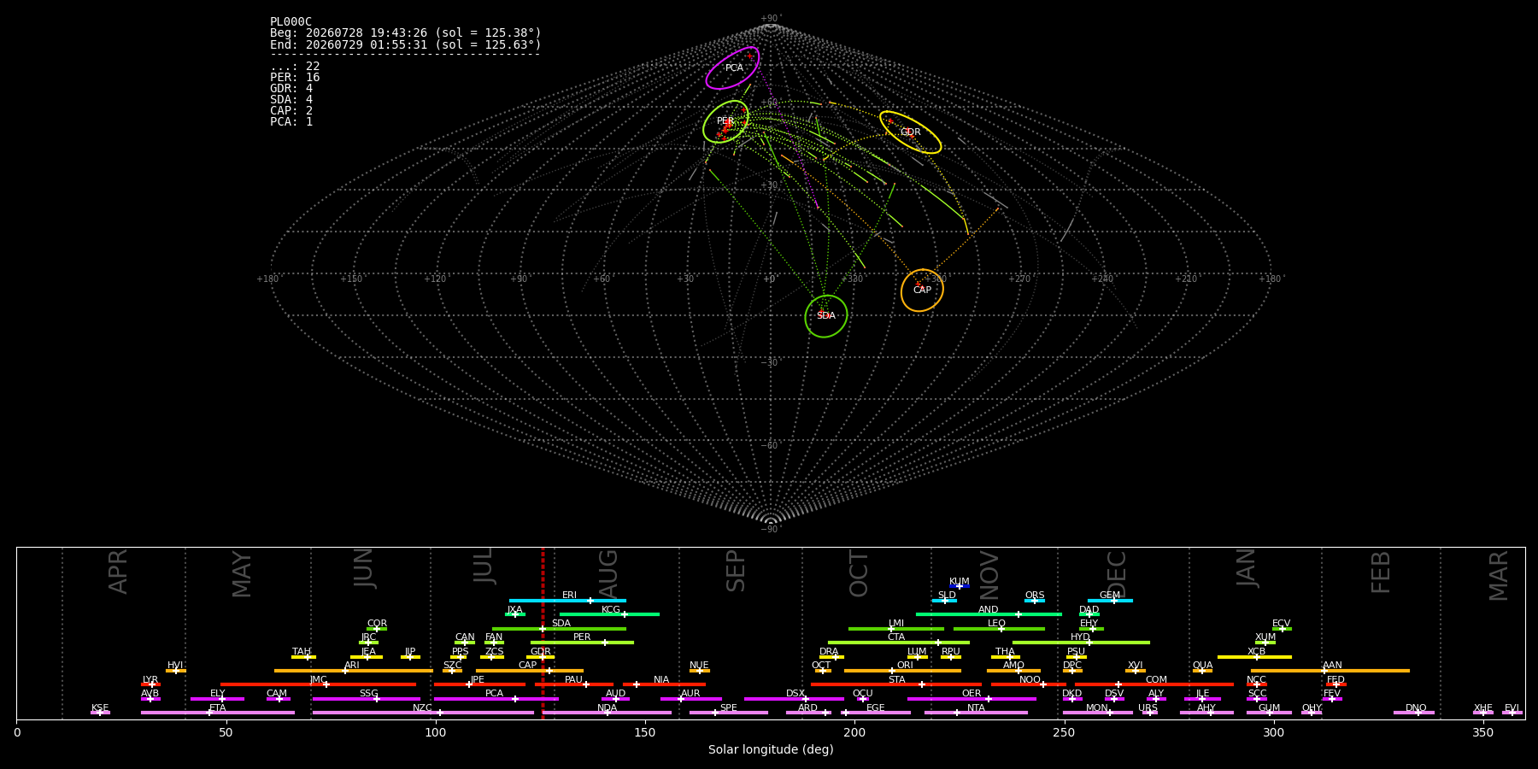The width and height of the screenshot is (1538, 769).
Task: Click the green COR shower marker
Action: tap(377, 629)
